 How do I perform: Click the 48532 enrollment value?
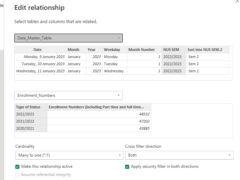point(99,114)
